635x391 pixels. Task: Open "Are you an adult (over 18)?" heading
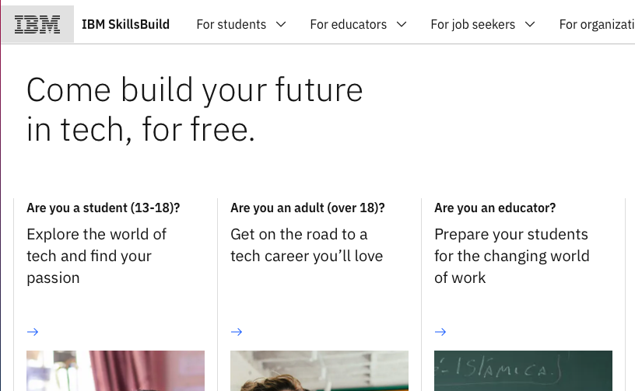pyautogui.click(x=307, y=208)
